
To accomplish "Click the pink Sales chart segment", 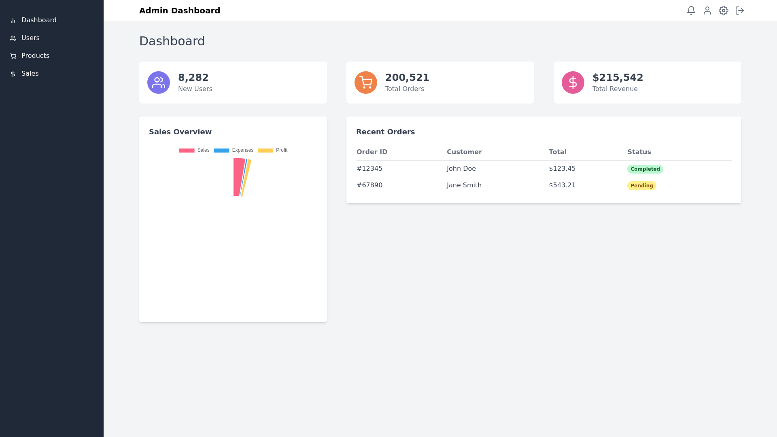I will click(238, 177).
